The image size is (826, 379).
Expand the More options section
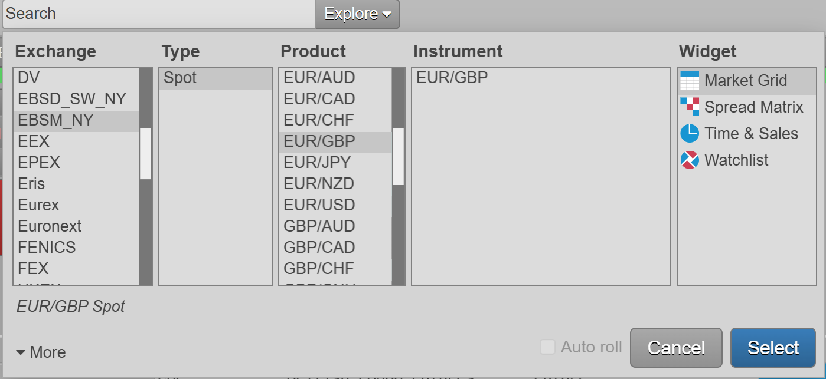pos(41,352)
